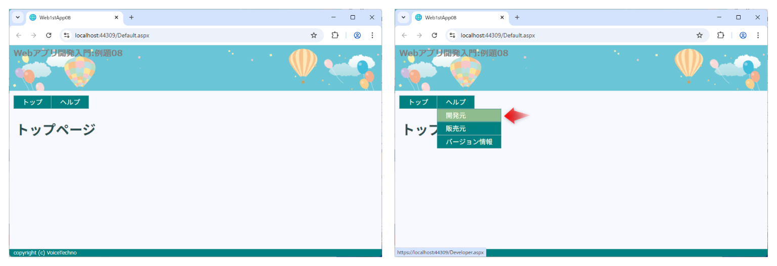777x266 pixels.
Task: Click site info icon in right window address bar
Action: click(x=452, y=35)
